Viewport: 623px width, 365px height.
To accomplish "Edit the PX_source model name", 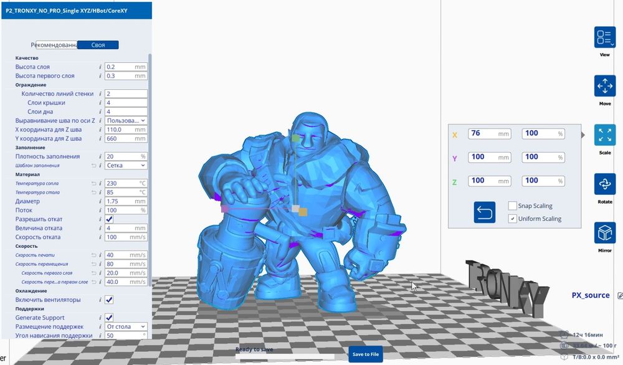I will pos(620,295).
